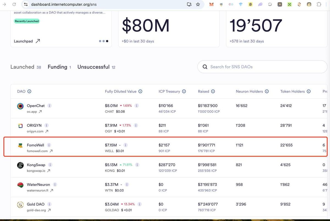330x221 pixels.
Task: Click info icon beside WaterNeuron name
Action: point(55,185)
